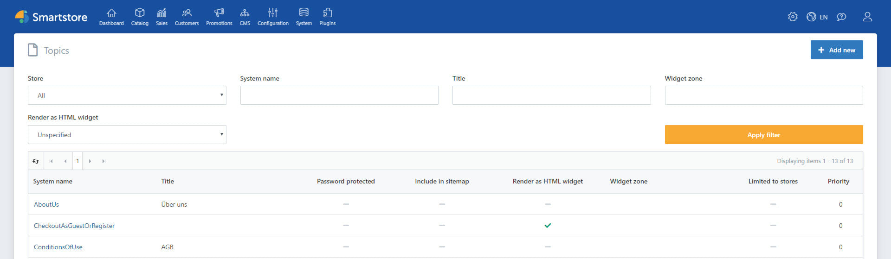Image resolution: width=891 pixels, height=259 pixels.
Task: Open the EN language selector
Action: pyautogui.click(x=817, y=17)
